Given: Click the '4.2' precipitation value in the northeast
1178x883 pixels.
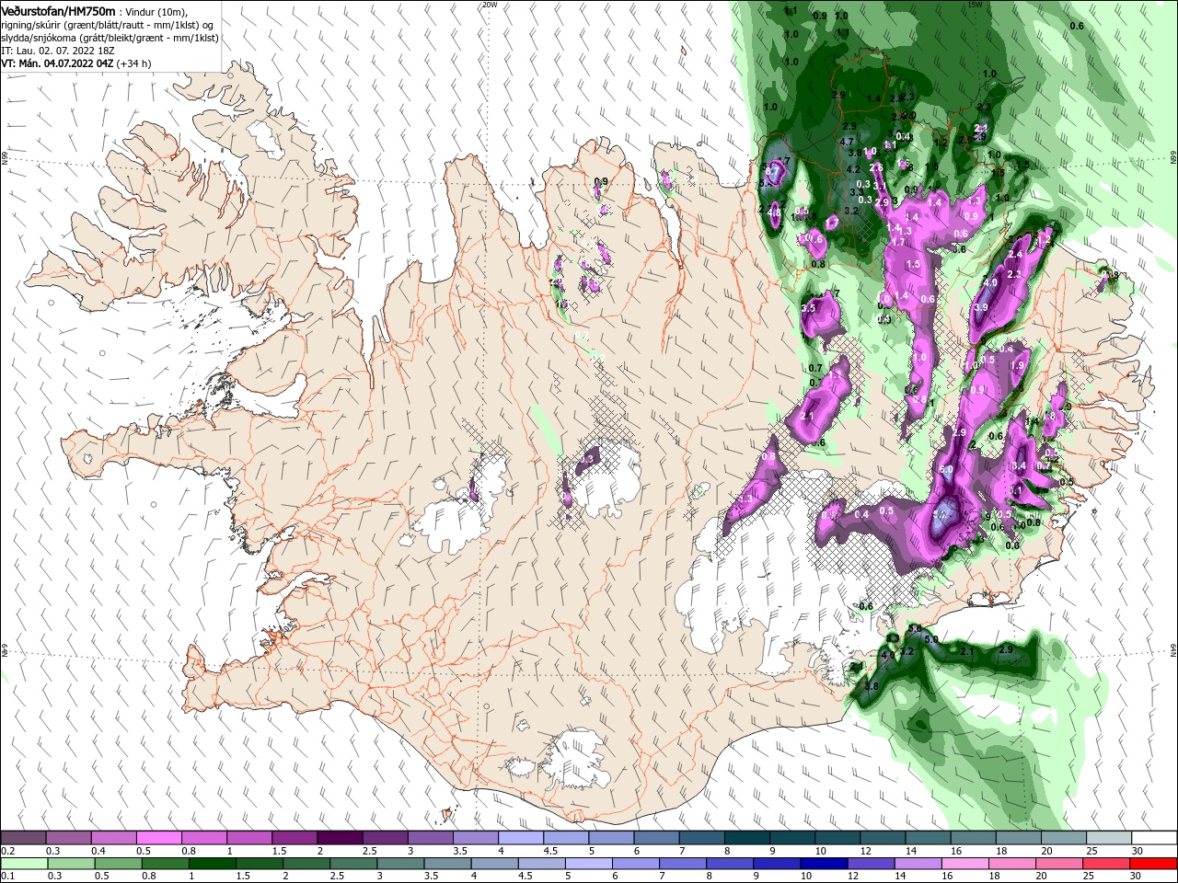Looking at the screenshot, I should (x=853, y=169).
